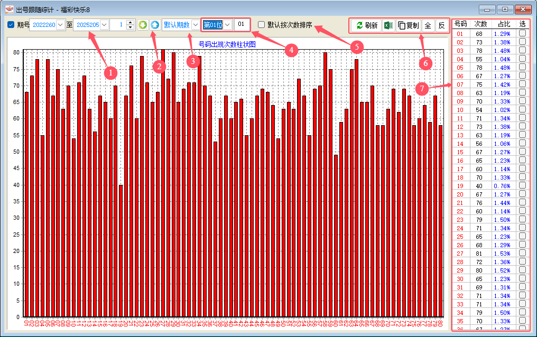Check the select box for number 01
Image resolution: width=537 pixels, height=337 pixels.
click(x=522, y=34)
